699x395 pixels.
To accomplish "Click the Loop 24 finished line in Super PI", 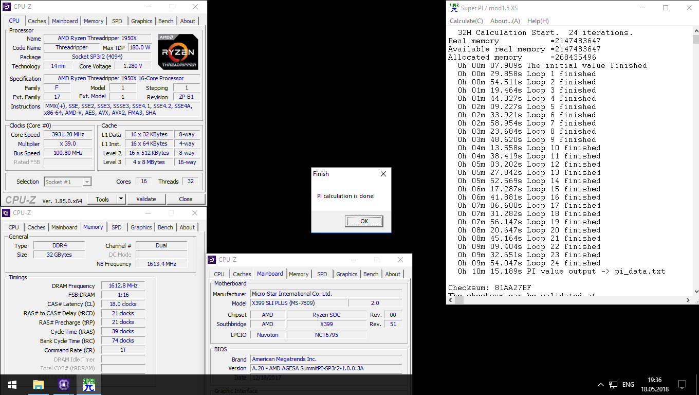I will point(529,263).
